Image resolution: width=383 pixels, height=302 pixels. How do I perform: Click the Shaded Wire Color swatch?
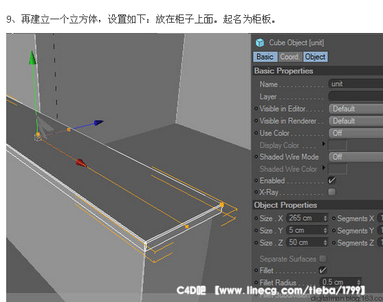338,169
